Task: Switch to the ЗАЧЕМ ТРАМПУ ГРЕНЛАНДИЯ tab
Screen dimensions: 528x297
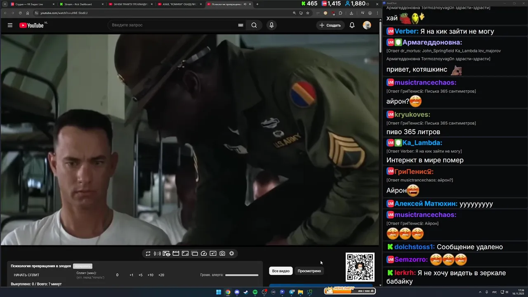Action: (130, 4)
